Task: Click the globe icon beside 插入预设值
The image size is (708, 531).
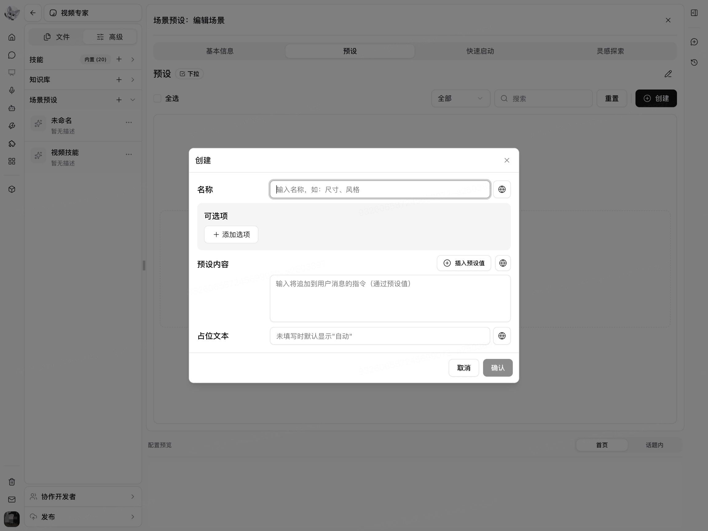Action: point(503,263)
